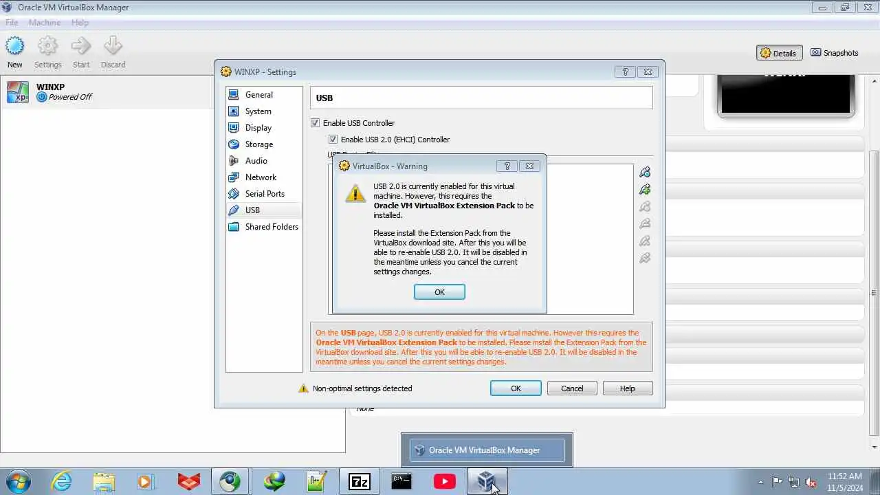Open the Command Prompt taskbar icon
The width and height of the screenshot is (880, 495).
pyautogui.click(x=401, y=481)
